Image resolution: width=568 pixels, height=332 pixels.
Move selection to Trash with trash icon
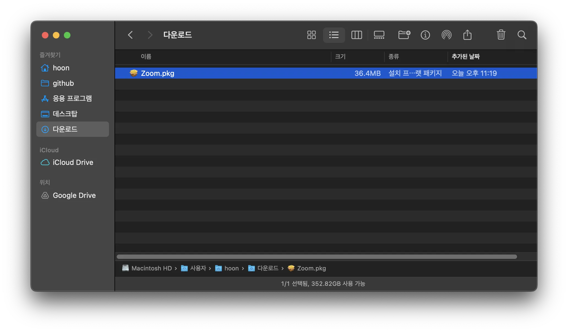[x=501, y=35]
